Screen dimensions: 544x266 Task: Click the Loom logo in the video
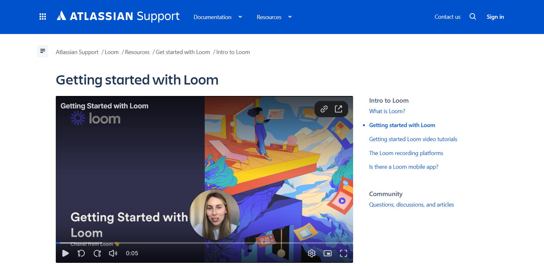tap(96, 119)
